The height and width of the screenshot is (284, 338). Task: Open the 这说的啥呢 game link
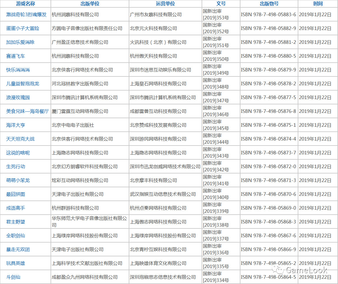(x=18, y=153)
